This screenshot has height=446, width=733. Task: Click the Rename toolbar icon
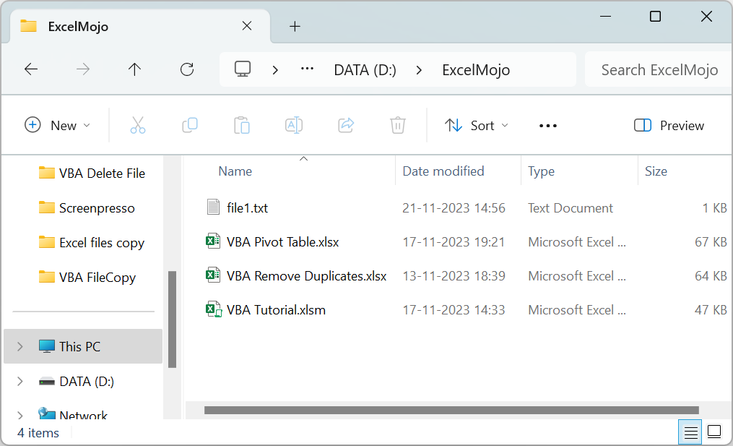[x=294, y=126]
